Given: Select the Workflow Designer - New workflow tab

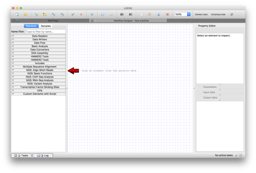Looking at the screenshot, I should click(131, 20).
